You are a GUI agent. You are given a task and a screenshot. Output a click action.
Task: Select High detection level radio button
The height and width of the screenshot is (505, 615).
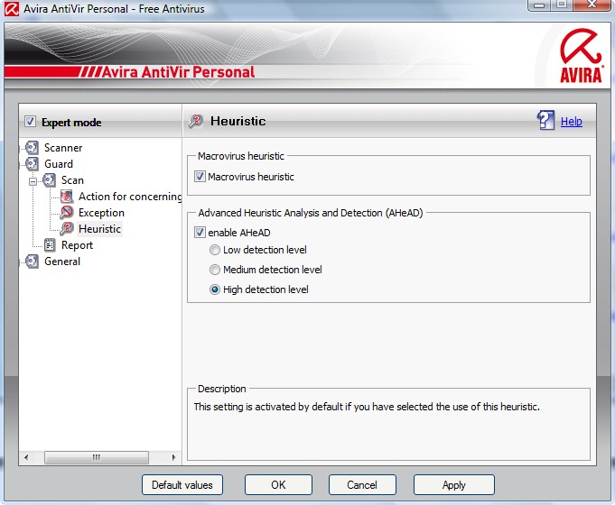coord(215,289)
